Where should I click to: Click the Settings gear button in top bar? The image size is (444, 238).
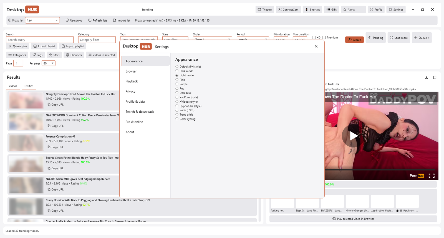[x=396, y=9]
